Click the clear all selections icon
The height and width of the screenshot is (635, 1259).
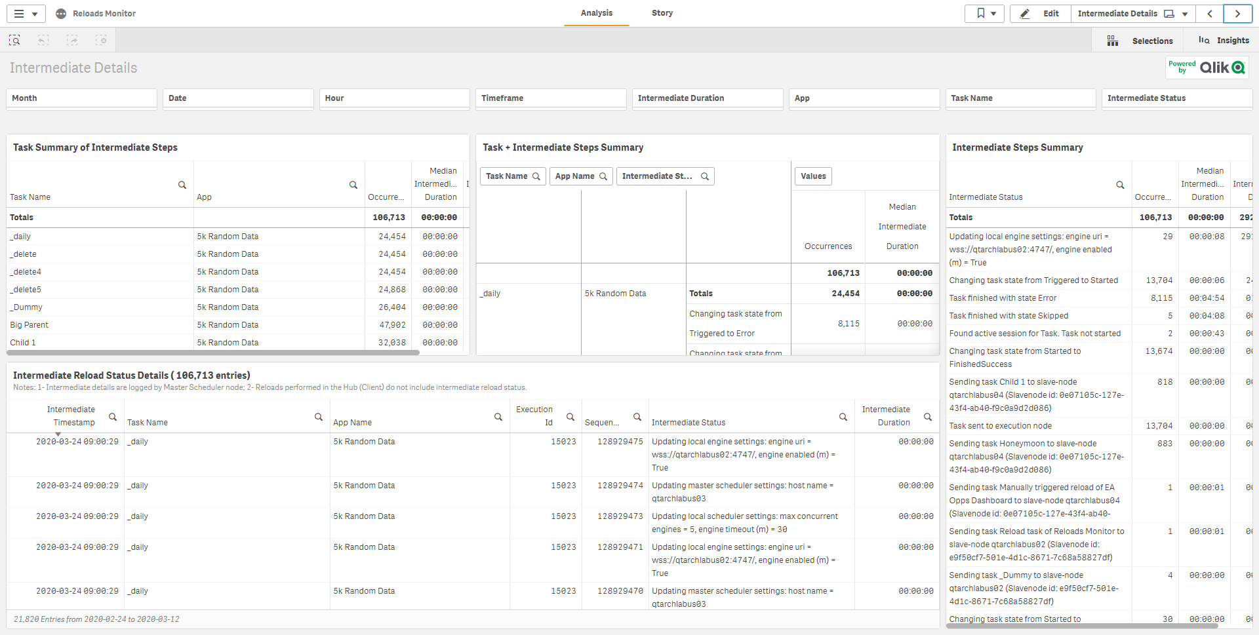coord(101,41)
